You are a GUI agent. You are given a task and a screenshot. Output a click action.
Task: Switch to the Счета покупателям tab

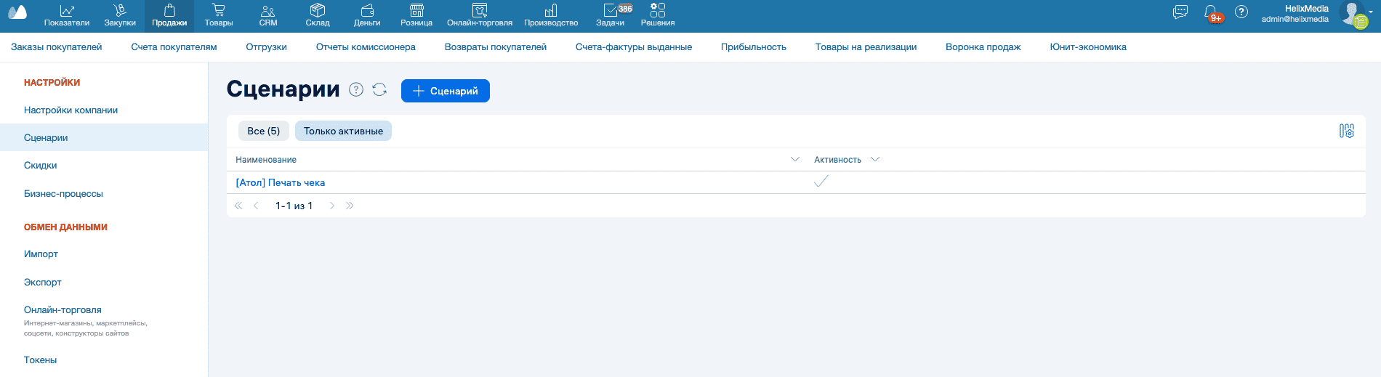pos(174,47)
